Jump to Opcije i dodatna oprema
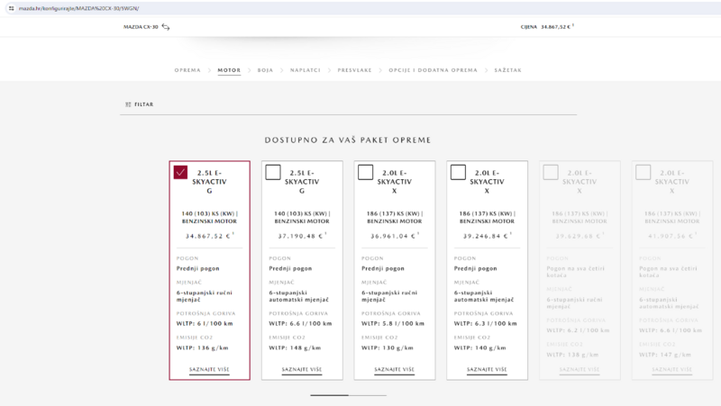721x406 pixels. coord(433,69)
